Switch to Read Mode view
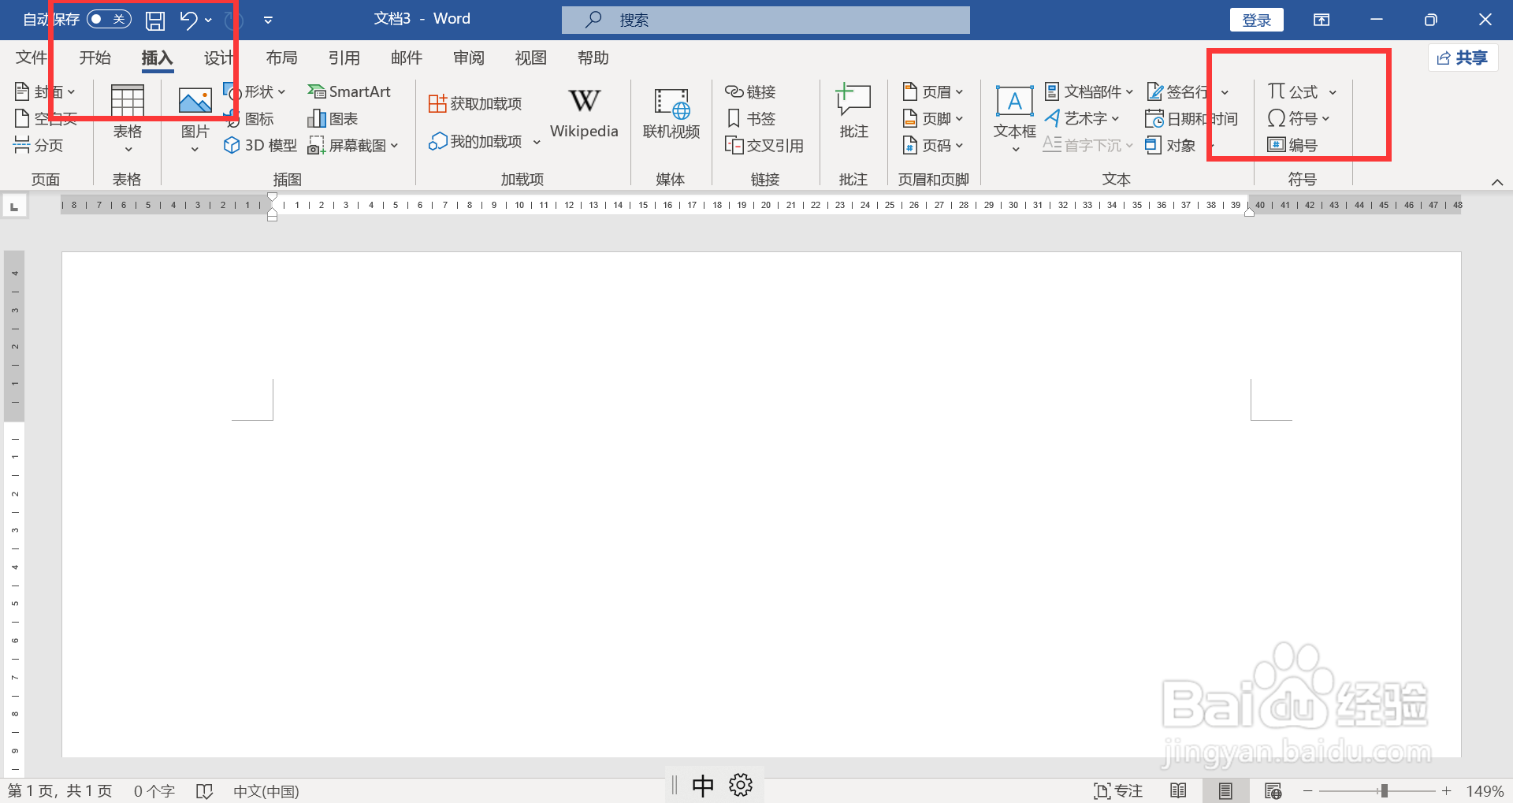This screenshot has width=1513, height=803. click(1178, 790)
